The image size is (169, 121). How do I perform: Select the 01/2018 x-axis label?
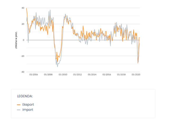[121, 75]
